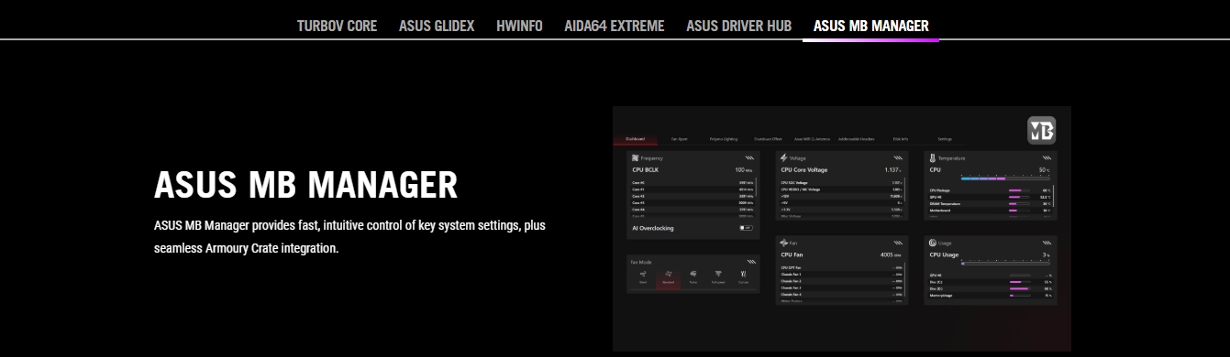Switch to ASUS DRIVER HUB tab
The image size is (1230, 357).
pyautogui.click(x=738, y=26)
